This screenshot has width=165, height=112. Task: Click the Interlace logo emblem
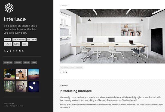pos(9,8)
